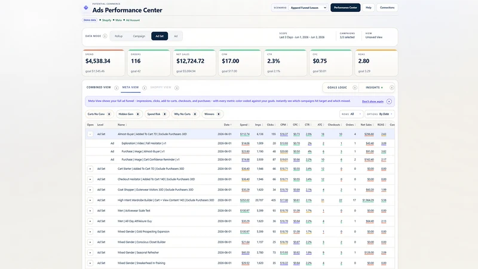478x269 pixels.
Task: Open the Options By Date dropdown
Action: pyautogui.click(x=380, y=114)
